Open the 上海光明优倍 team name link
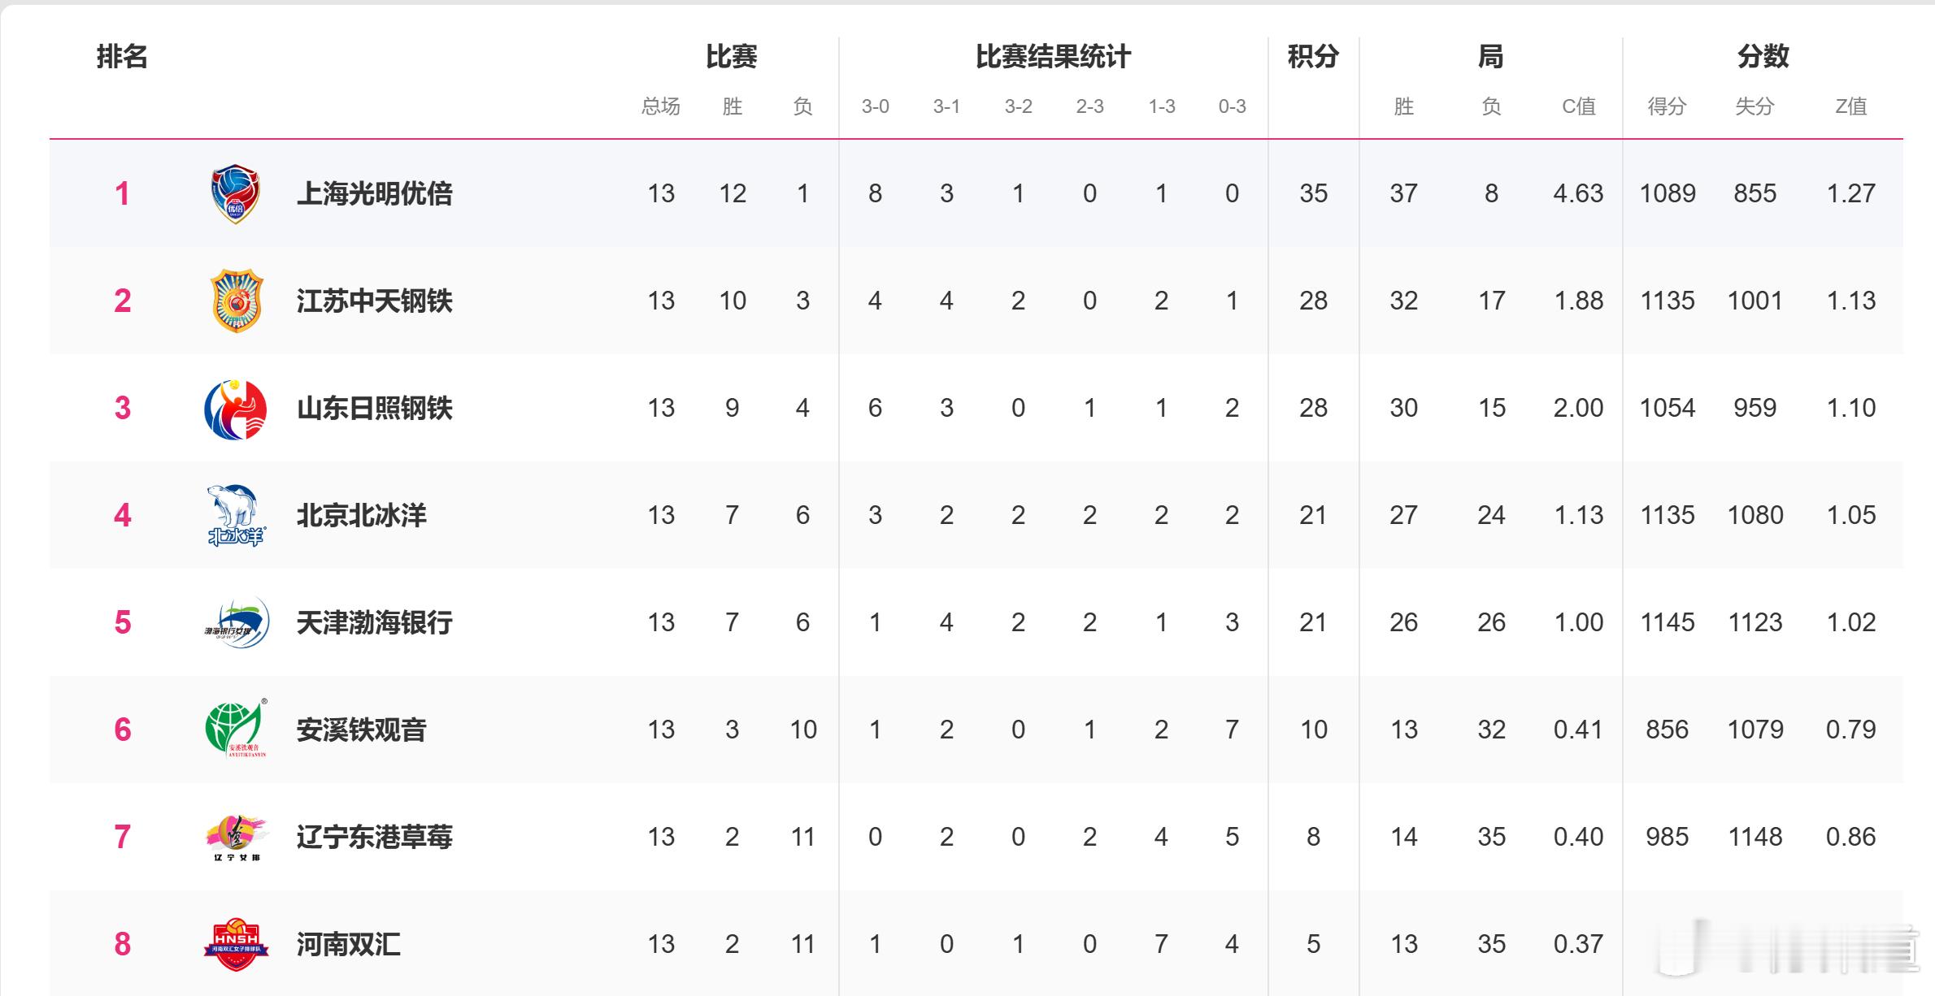This screenshot has width=1935, height=996. (374, 193)
